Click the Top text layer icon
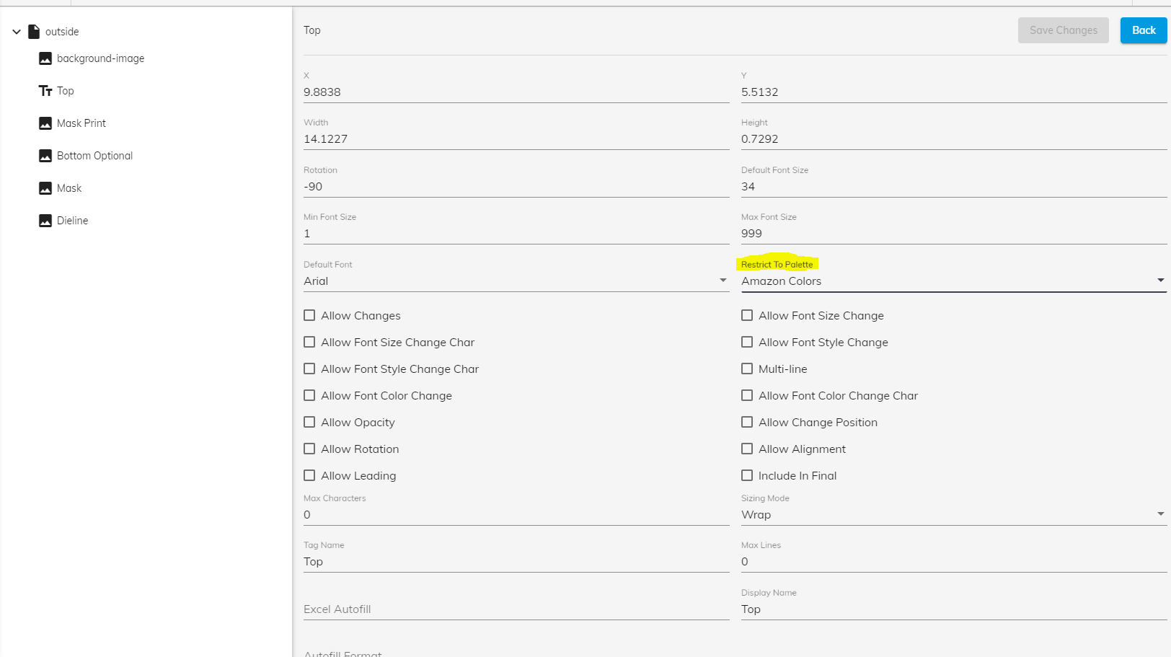The width and height of the screenshot is (1171, 657). click(x=45, y=91)
